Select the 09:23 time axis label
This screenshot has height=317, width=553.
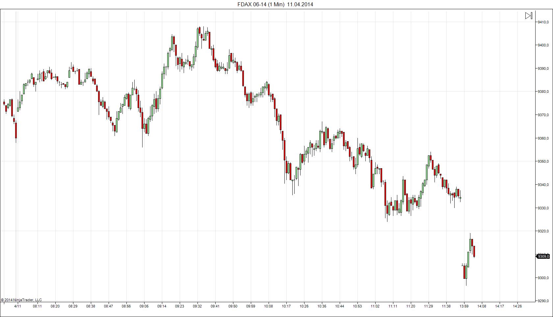pyautogui.click(x=180, y=306)
